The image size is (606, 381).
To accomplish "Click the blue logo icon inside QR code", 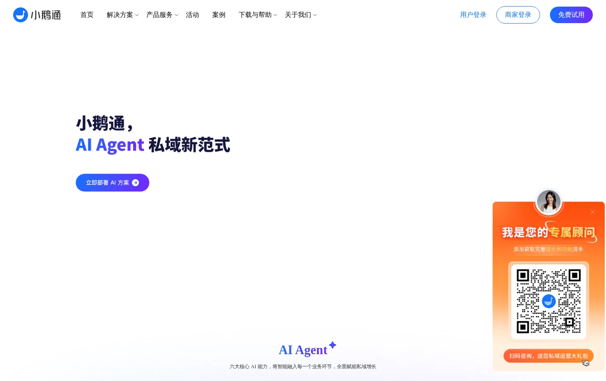I will click(549, 301).
